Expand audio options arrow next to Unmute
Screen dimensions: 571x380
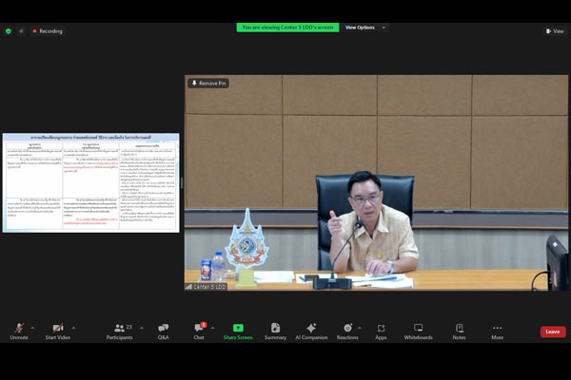click(x=32, y=328)
